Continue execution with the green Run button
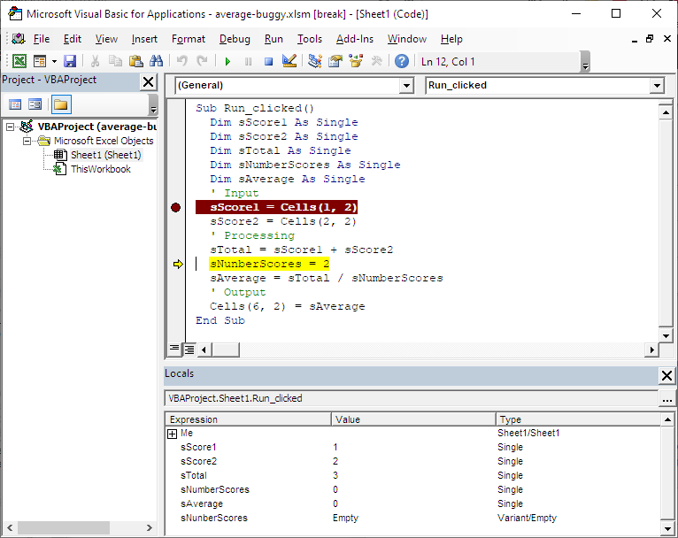 pos(227,61)
